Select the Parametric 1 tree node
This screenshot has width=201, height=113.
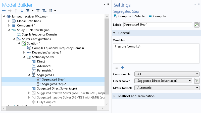click(x=45, y=70)
